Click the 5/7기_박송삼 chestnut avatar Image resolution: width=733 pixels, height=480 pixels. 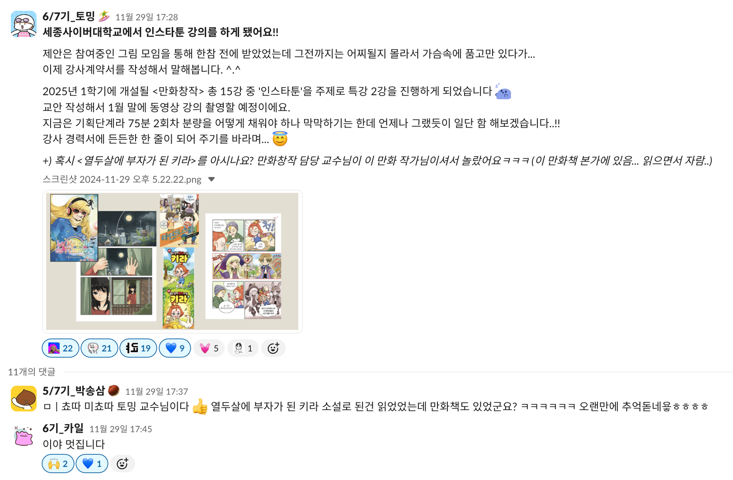[x=23, y=398]
